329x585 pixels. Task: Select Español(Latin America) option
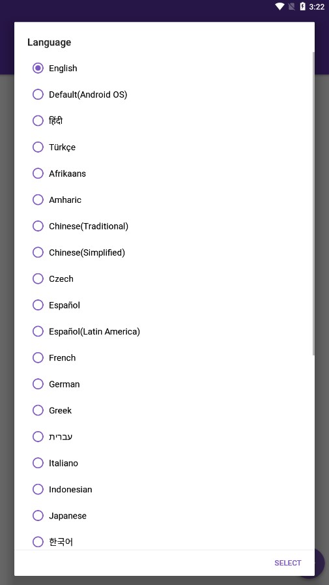click(x=164, y=331)
